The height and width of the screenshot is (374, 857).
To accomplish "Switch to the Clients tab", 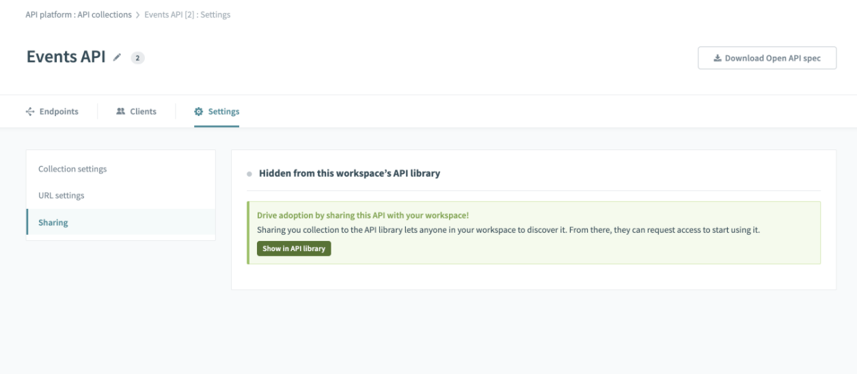I will [x=136, y=111].
